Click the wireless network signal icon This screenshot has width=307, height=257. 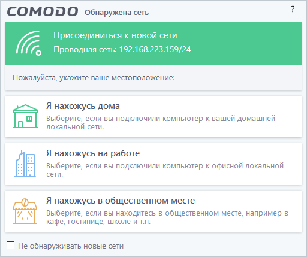(29, 43)
